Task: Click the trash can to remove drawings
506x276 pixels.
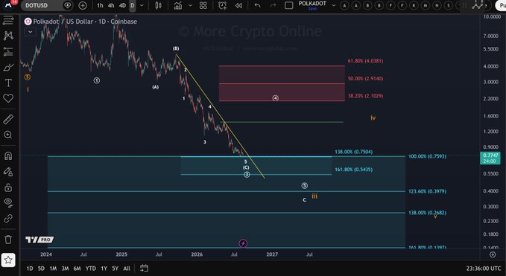Action: (8, 240)
